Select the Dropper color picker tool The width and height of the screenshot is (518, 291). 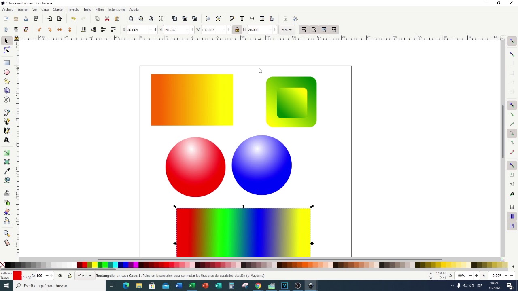[x=6, y=171]
